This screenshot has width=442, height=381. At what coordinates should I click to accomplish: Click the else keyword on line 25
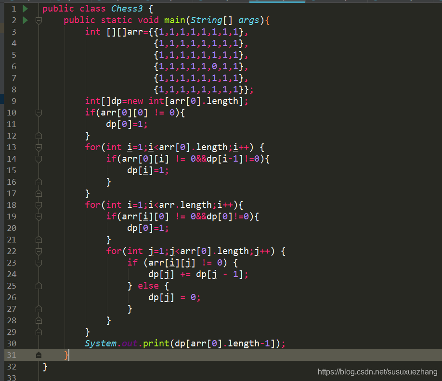tap(148, 286)
